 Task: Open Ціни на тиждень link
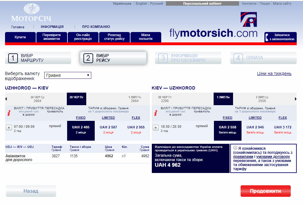(274, 74)
